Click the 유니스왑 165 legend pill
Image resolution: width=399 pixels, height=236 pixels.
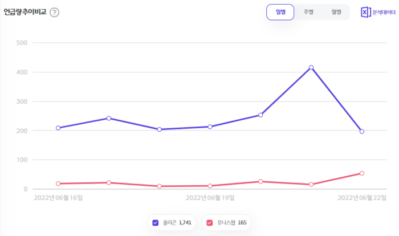(x=226, y=222)
